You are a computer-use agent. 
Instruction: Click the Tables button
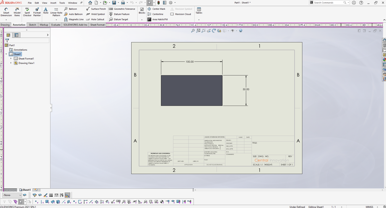[199, 11]
